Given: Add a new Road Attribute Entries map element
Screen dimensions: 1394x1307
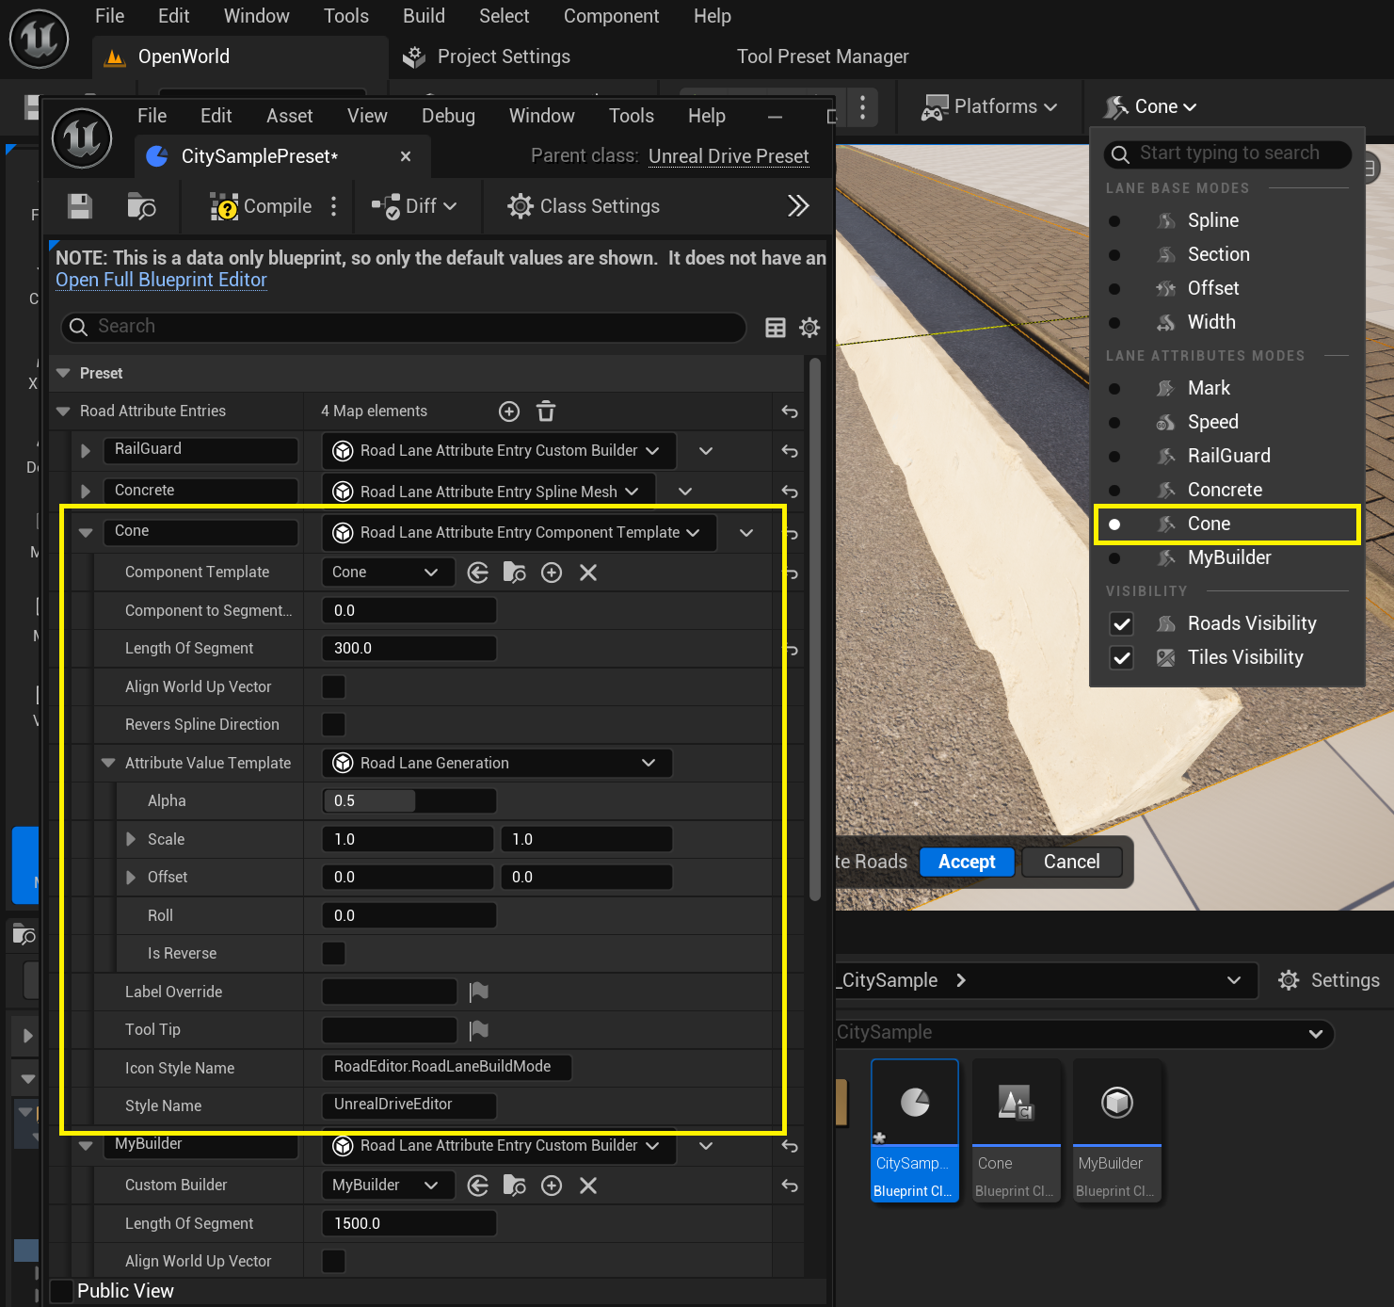Looking at the screenshot, I should 509,411.
